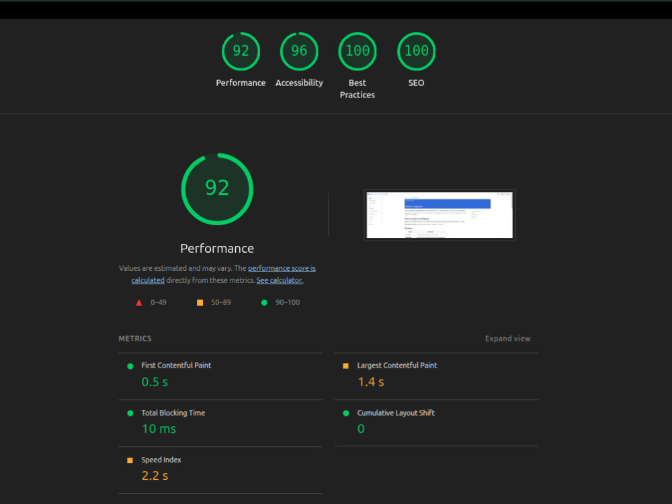Click the 10 ms Total Blocking Time value
This screenshot has width=672, height=504.
coord(159,429)
